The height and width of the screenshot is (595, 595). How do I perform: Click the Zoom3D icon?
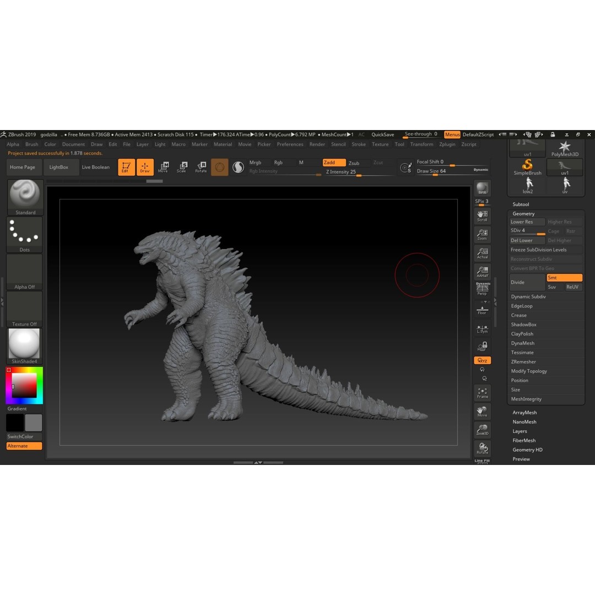(x=482, y=430)
